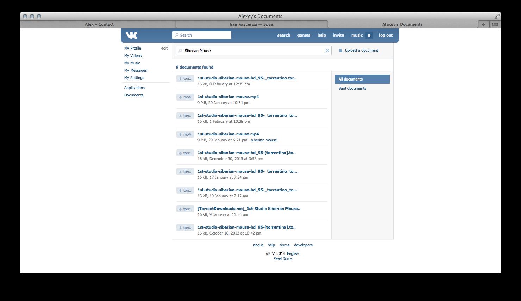Go to Applications in the sidebar

coord(134,88)
